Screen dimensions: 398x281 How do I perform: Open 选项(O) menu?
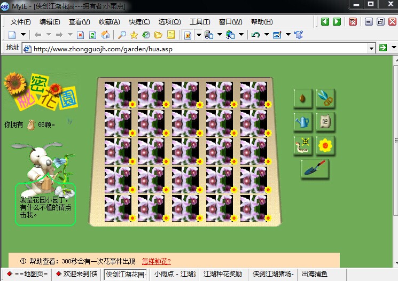[x=169, y=22]
